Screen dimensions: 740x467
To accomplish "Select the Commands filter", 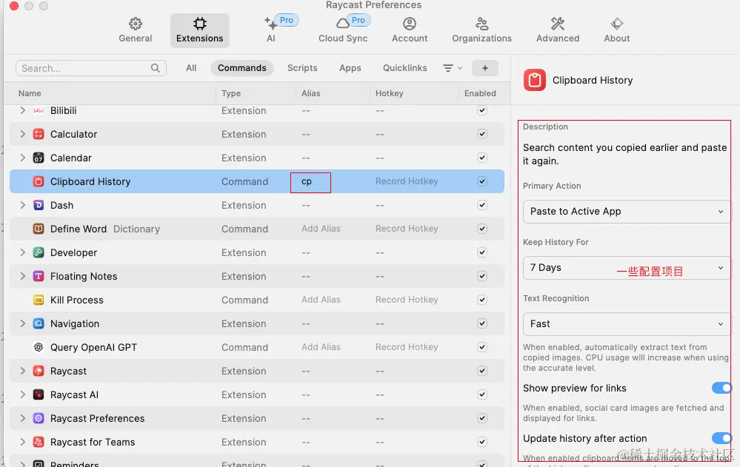I will coord(242,68).
